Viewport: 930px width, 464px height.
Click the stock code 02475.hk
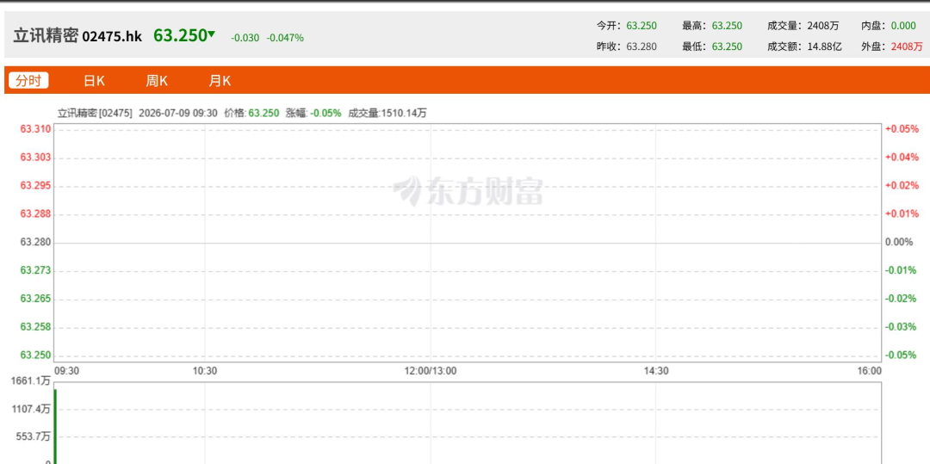click(x=112, y=37)
